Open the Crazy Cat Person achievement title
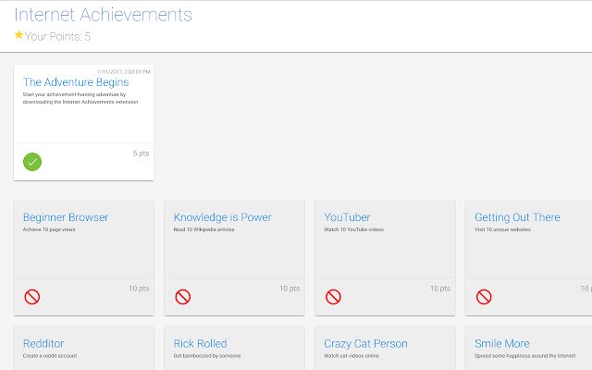 tap(366, 343)
